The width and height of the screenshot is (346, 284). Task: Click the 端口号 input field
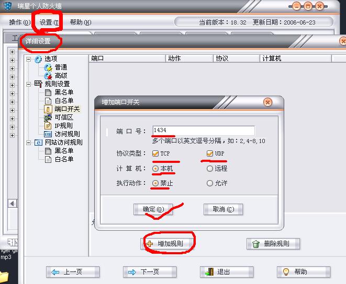[204, 131]
